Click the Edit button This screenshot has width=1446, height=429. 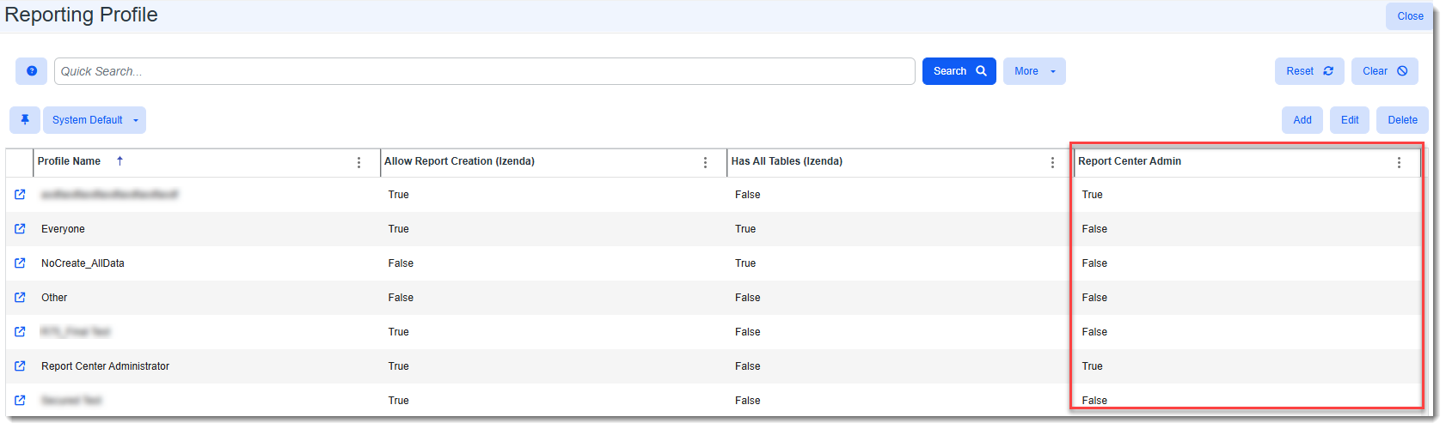click(1349, 120)
